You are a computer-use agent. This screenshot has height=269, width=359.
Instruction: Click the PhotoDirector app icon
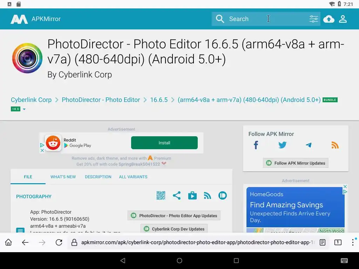click(27, 58)
